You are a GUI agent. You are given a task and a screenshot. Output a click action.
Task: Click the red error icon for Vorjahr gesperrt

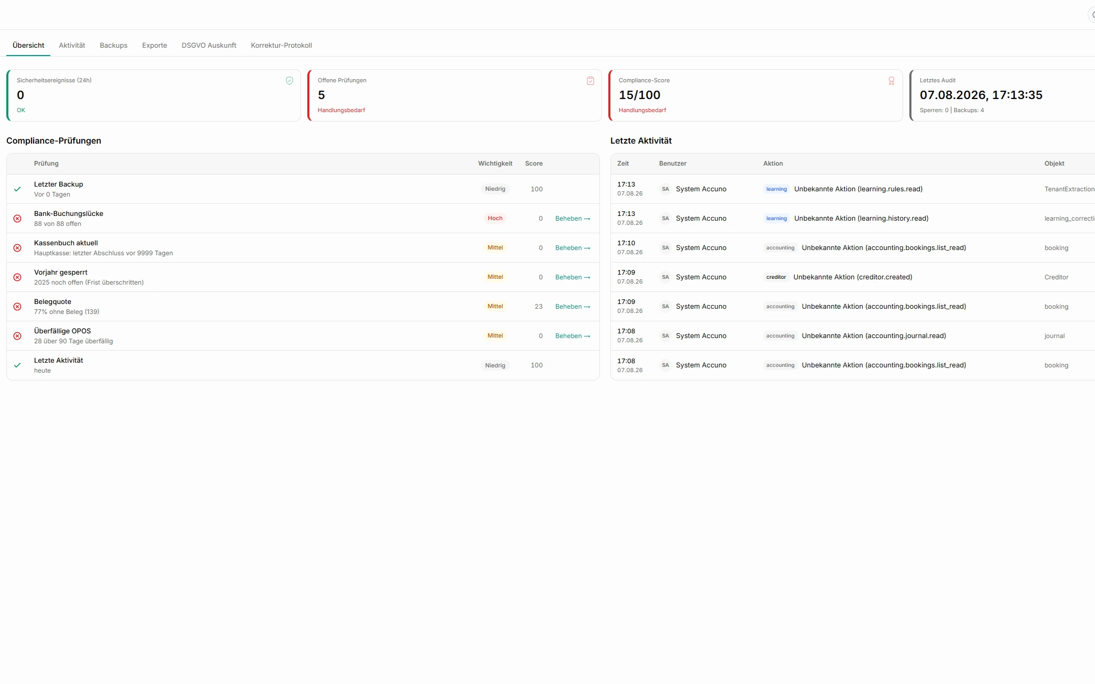tap(17, 277)
